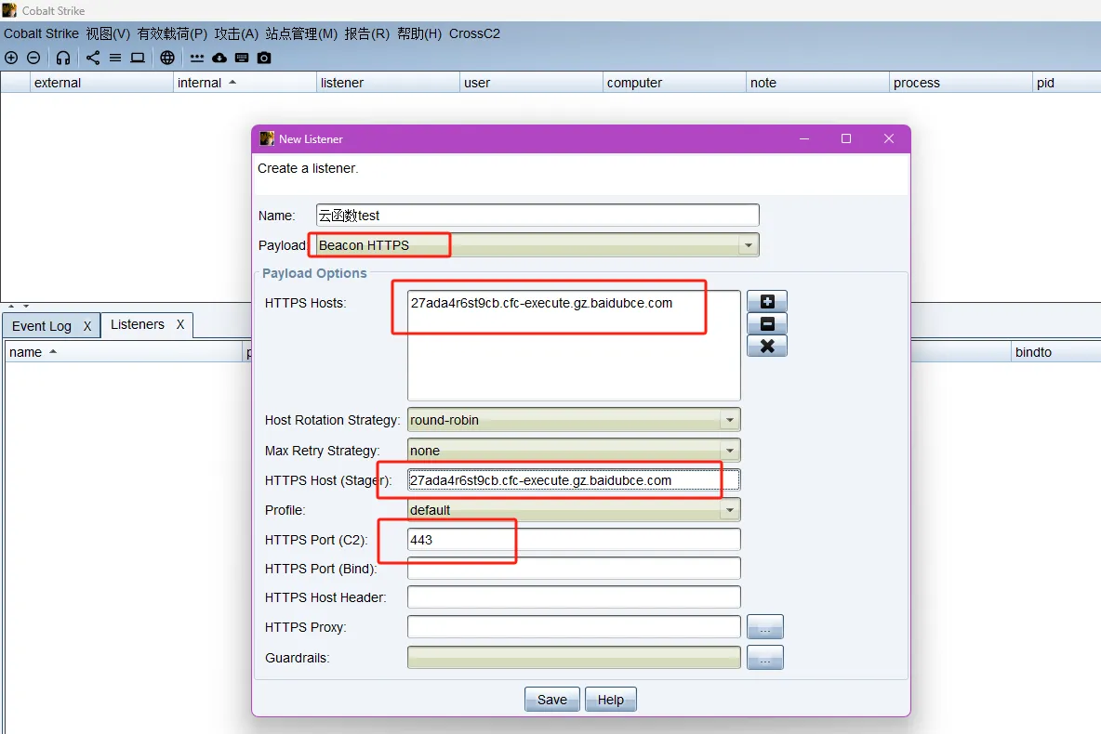Close the Listeners tab X
This screenshot has width=1101, height=734.
coord(180,324)
